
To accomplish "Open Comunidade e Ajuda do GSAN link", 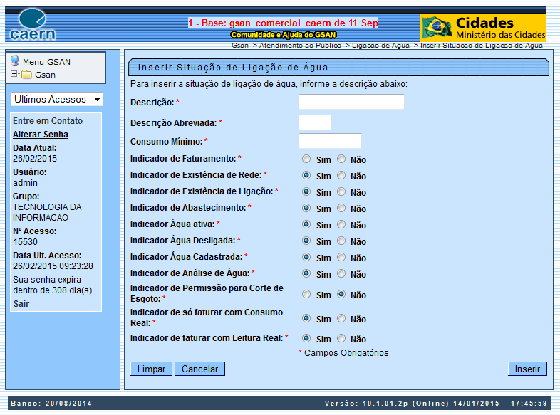I will 284,34.
